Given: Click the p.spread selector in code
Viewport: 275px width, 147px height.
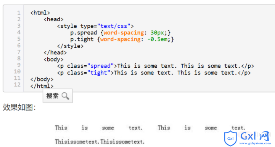Looking at the screenshot, I should (x=84, y=33).
